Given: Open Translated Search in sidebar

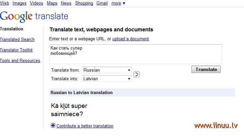Looking at the screenshot, I should point(17,39).
